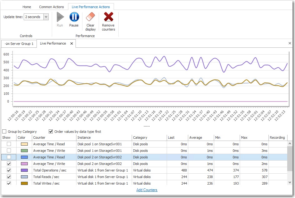The width and height of the screenshot is (295, 198).
Task: Click the Run play icon
Action: pos(60,17)
